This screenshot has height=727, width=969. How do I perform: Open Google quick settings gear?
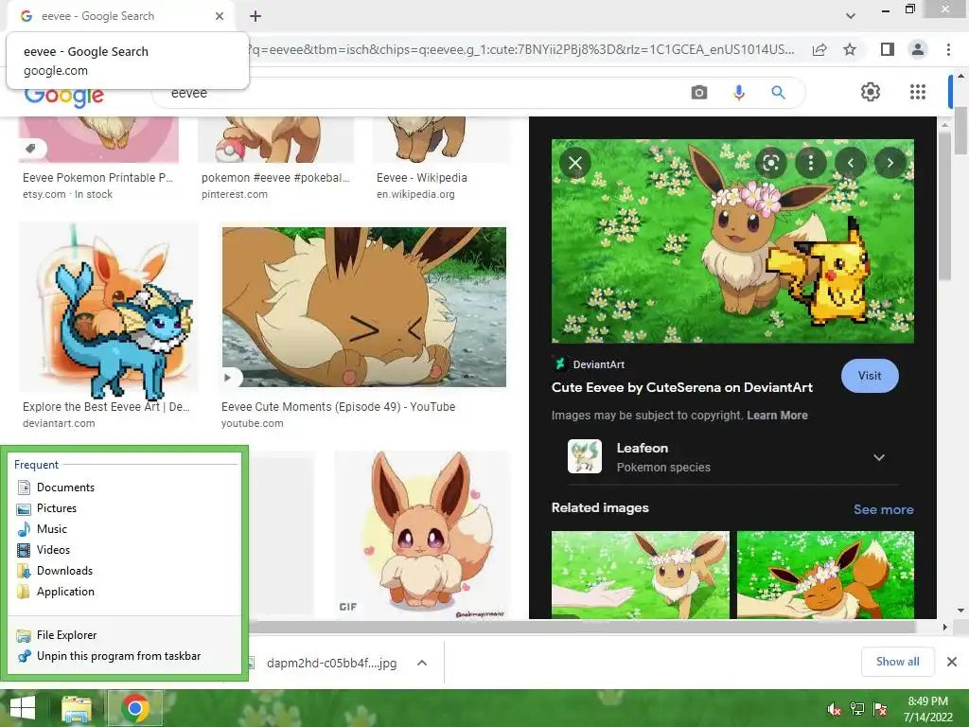(x=871, y=92)
